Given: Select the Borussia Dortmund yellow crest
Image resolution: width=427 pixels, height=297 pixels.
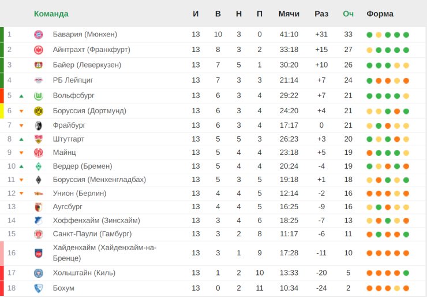Looking at the screenshot, I should tap(39, 111).
